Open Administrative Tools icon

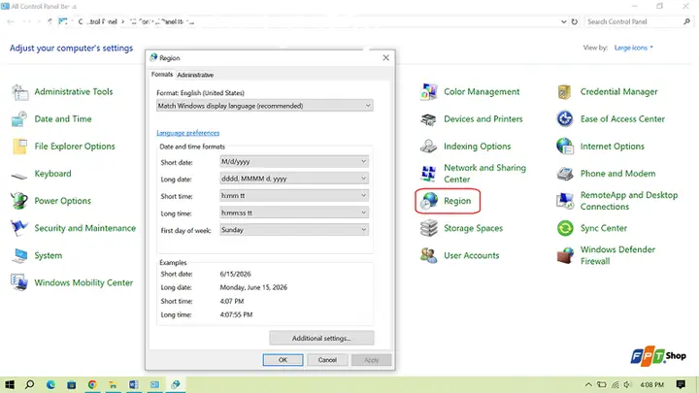click(19, 92)
